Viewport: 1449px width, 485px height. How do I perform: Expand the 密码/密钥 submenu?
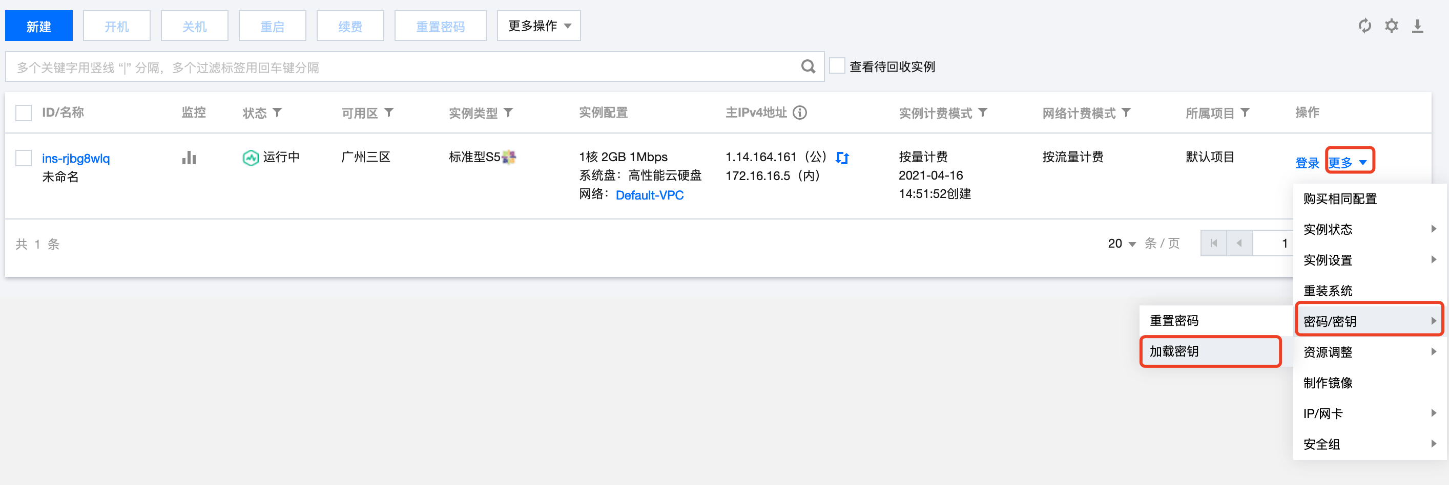pyautogui.click(x=1369, y=321)
